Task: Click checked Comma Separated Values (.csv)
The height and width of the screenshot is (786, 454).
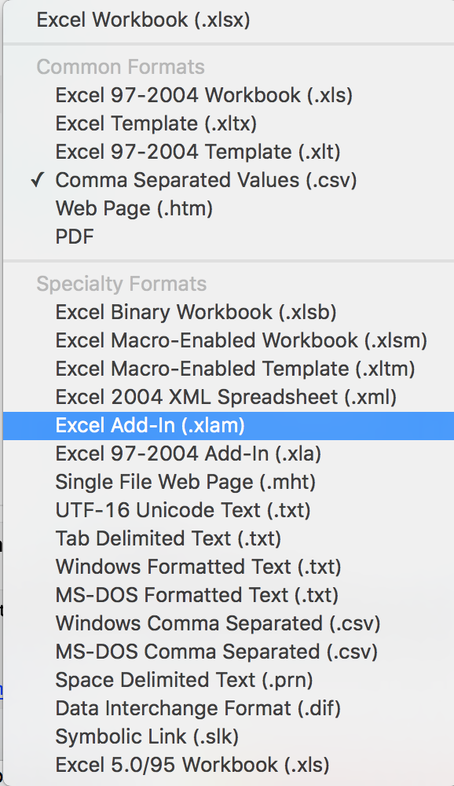Action: pyautogui.click(x=229, y=180)
